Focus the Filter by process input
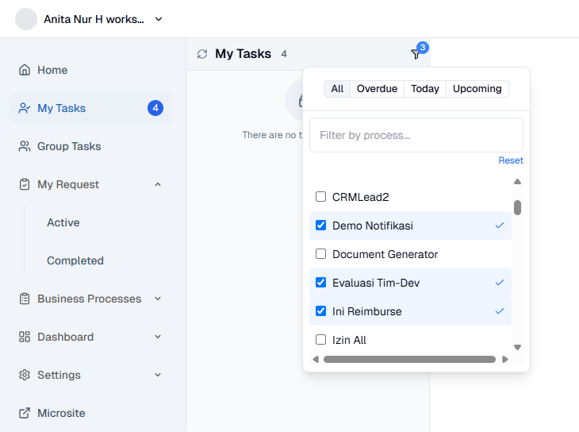Image resolution: width=579 pixels, height=432 pixels. pos(416,135)
